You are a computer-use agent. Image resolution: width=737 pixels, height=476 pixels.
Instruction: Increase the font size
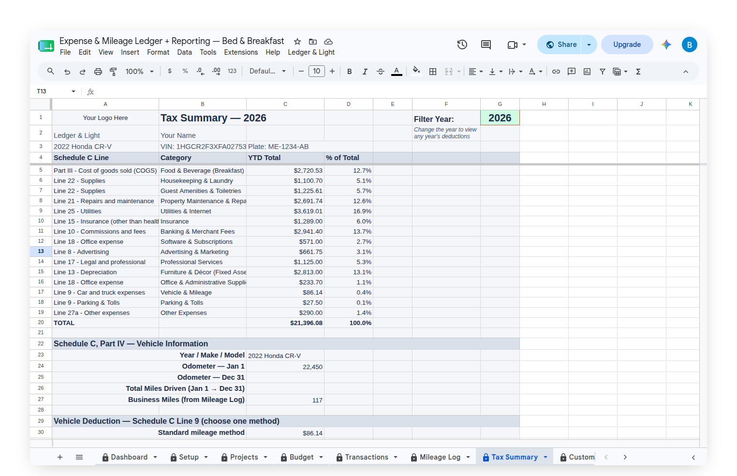(332, 72)
